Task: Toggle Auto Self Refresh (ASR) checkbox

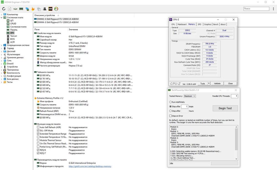Action: [x=38, y=127]
